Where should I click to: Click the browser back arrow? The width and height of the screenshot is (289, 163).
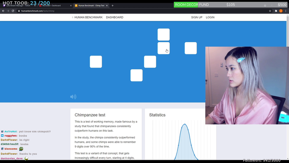coord(3,11)
